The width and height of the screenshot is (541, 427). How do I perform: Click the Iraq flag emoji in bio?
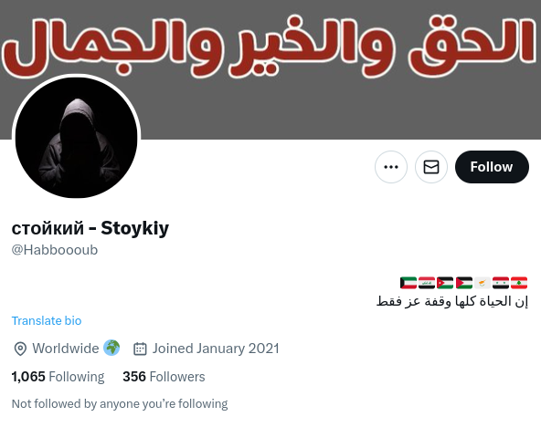coord(427,283)
